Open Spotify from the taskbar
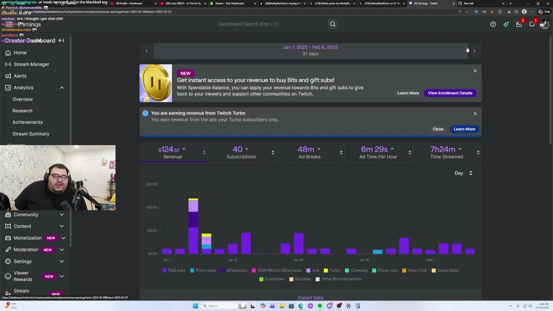Screen dimensions: 553x311 (320, 306)
